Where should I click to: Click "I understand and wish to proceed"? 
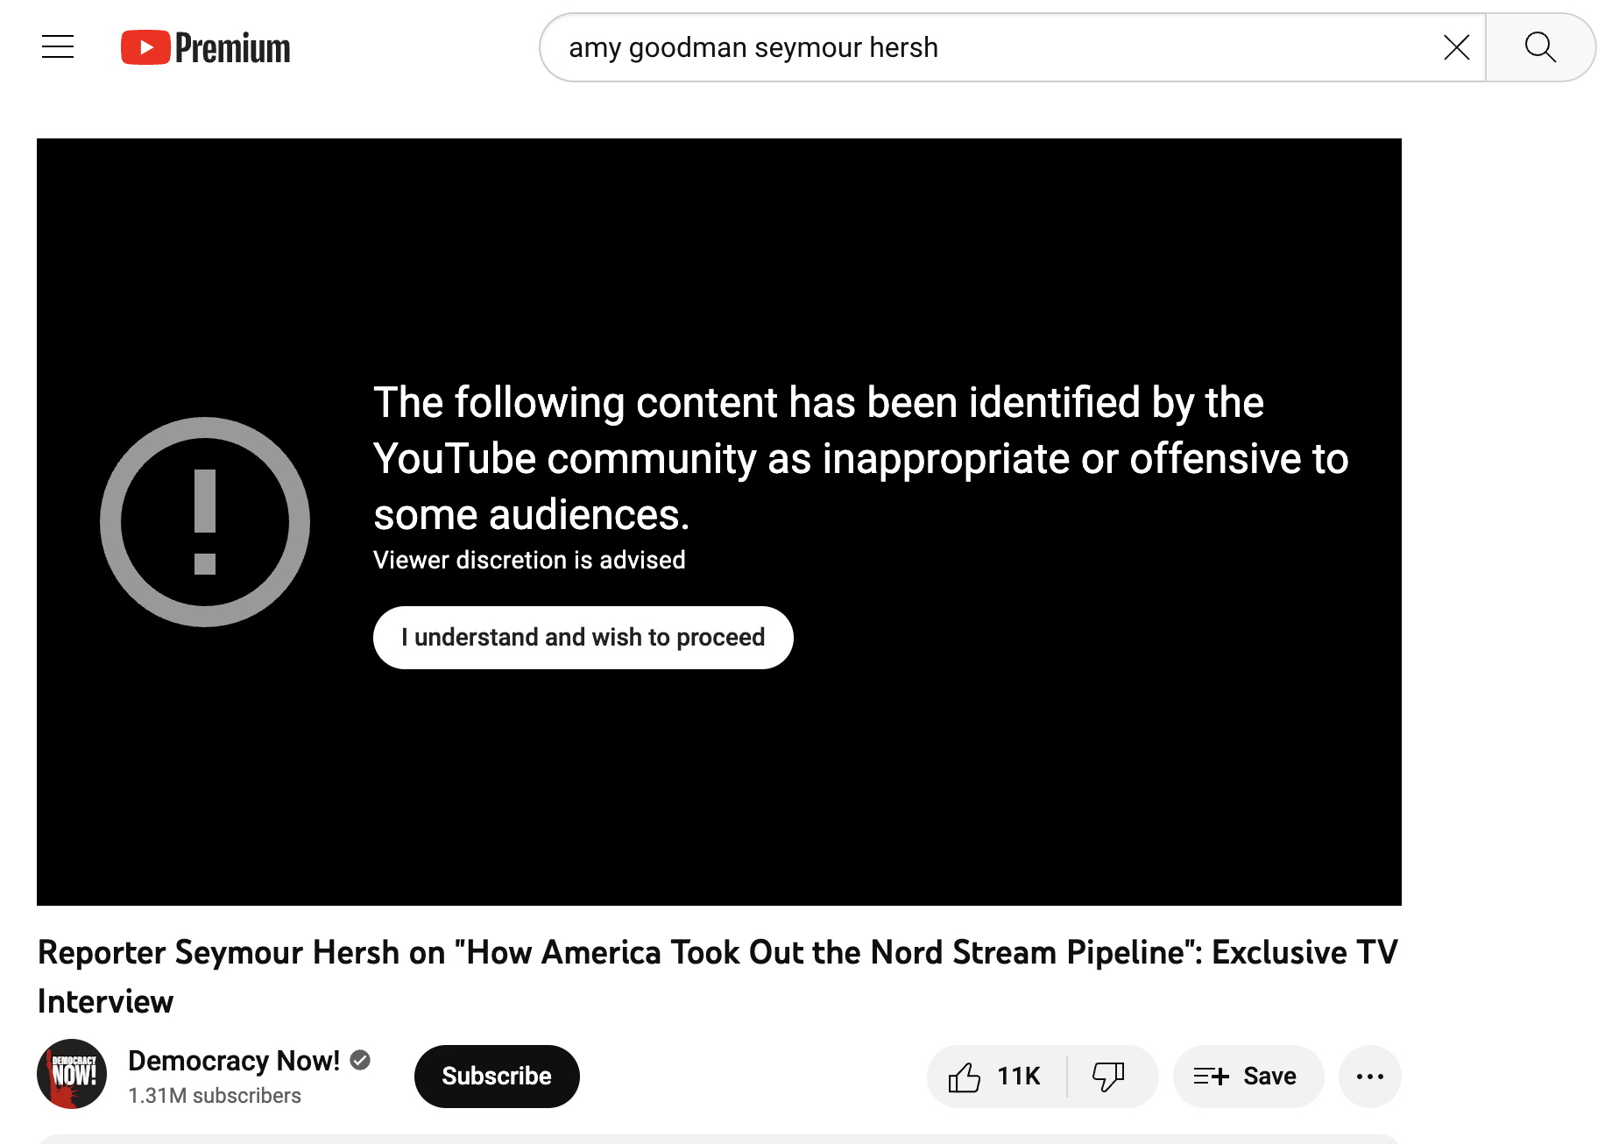coord(583,638)
